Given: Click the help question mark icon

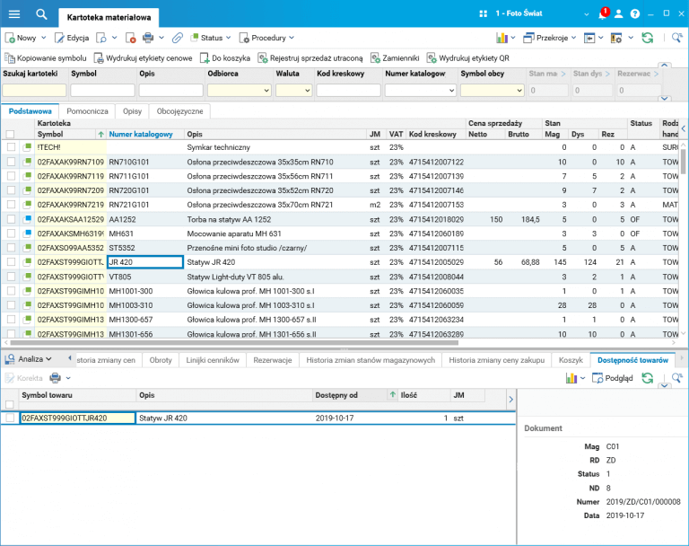Looking at the screenshot, I should [x=635, y=14].
